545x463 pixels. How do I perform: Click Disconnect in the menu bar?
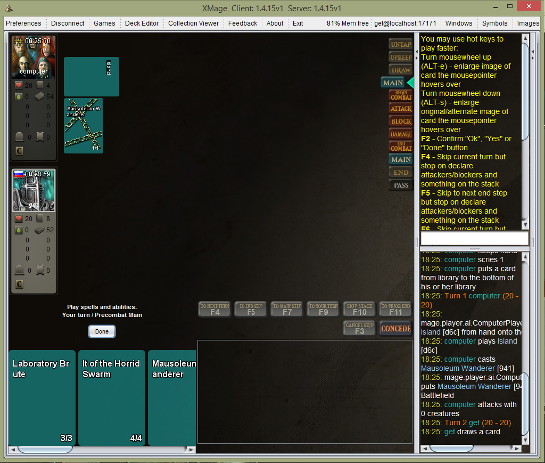68,23
